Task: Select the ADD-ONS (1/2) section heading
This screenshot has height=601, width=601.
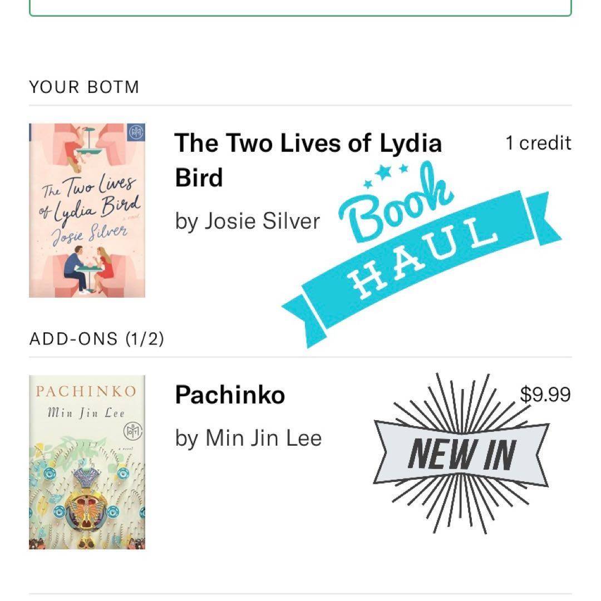Action: 96,338
